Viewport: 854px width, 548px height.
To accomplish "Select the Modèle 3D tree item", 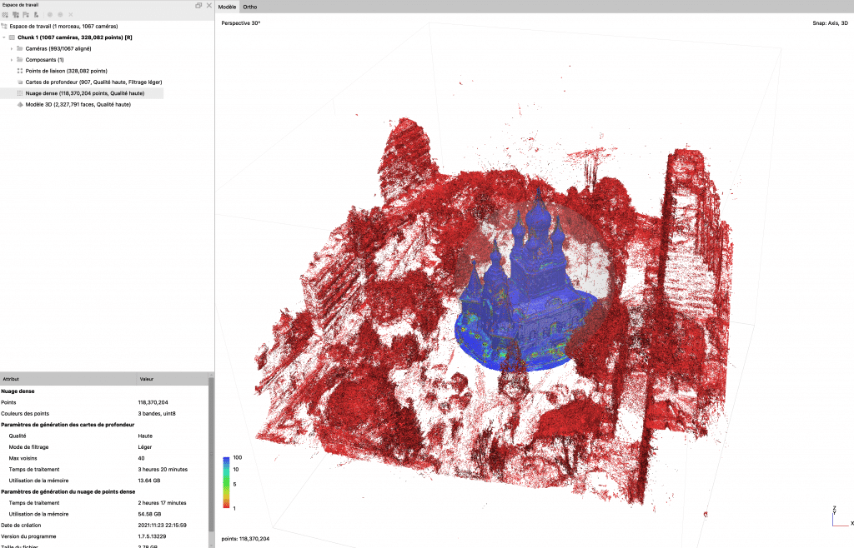I will (78, 104).
